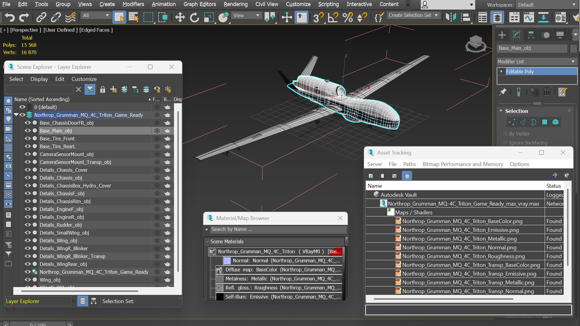Click the Redo arrow in main toolbar
580x326 pixels.
[x=24, y=17]
